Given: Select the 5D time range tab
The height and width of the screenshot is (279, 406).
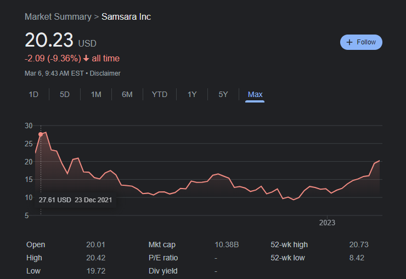Looking at the screenshot, I should [x=65, y=94].
